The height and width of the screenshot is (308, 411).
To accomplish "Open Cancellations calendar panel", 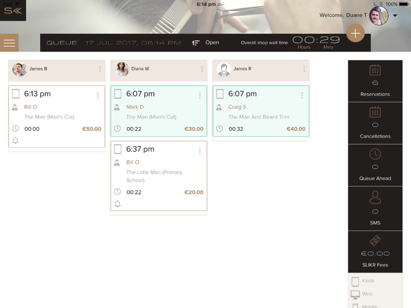I will pyautogui.click(x=375, y=123).
